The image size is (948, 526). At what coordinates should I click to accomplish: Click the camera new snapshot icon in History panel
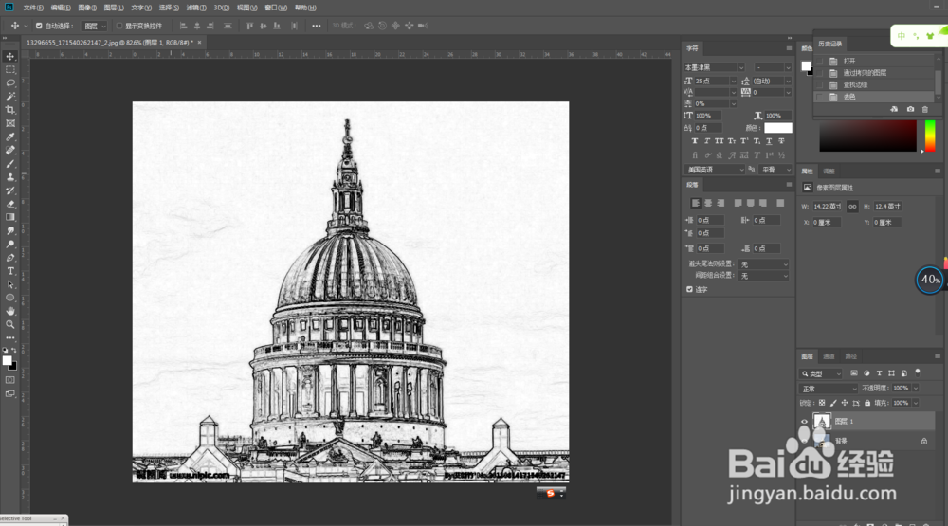click(910, 109)
